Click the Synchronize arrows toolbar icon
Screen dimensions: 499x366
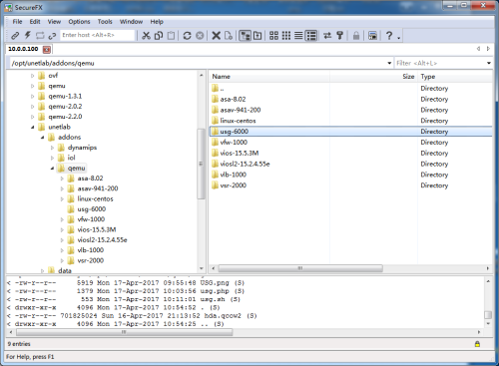[327, 35]
